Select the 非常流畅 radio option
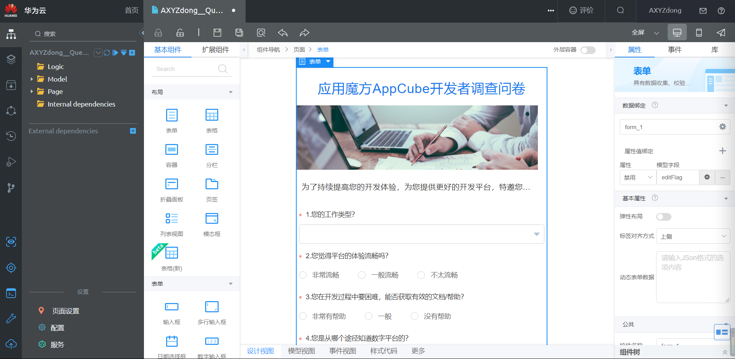735x359 pixels. [303, 275]
